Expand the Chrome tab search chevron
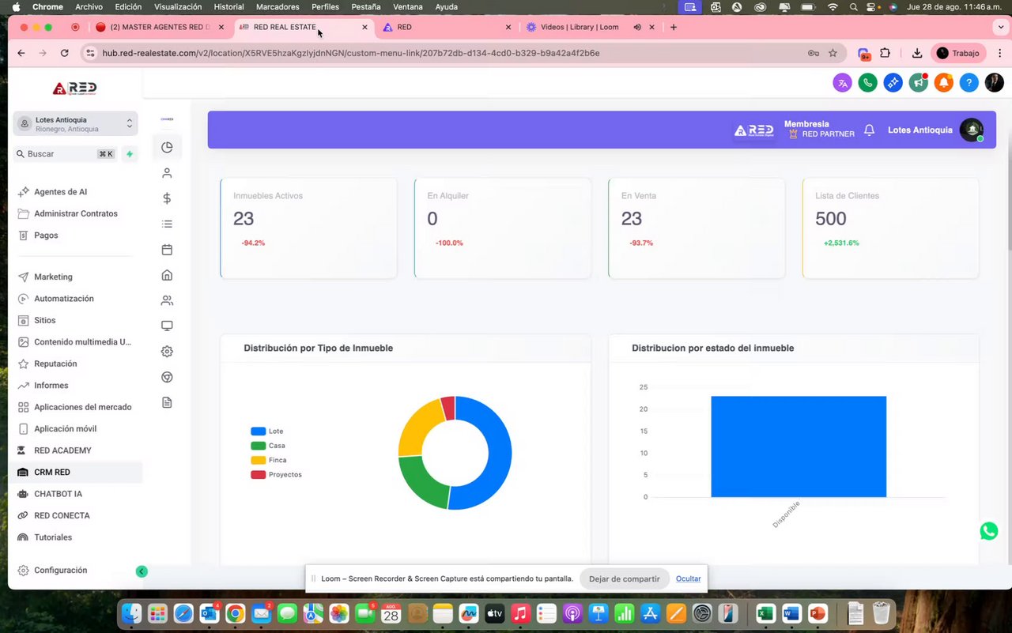Image resolution: width=1012 pixels, height=633 pixels. point(1002,27)
